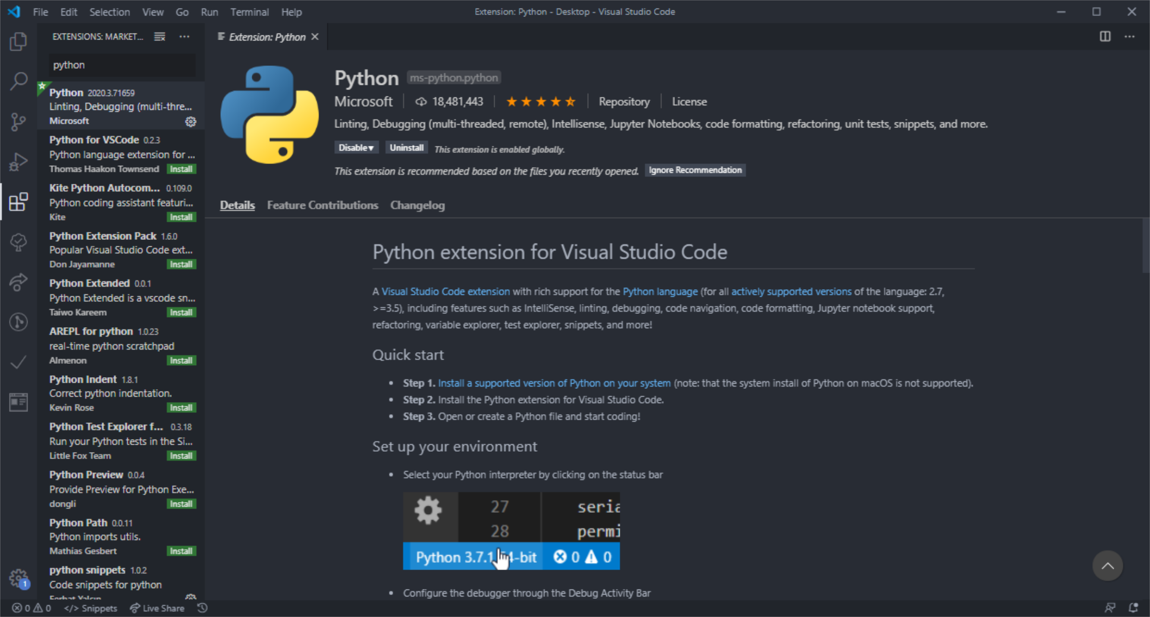This screenshot has width=1150, height=617.
Task: Open the Edit menu
Action: coord(69,12)
